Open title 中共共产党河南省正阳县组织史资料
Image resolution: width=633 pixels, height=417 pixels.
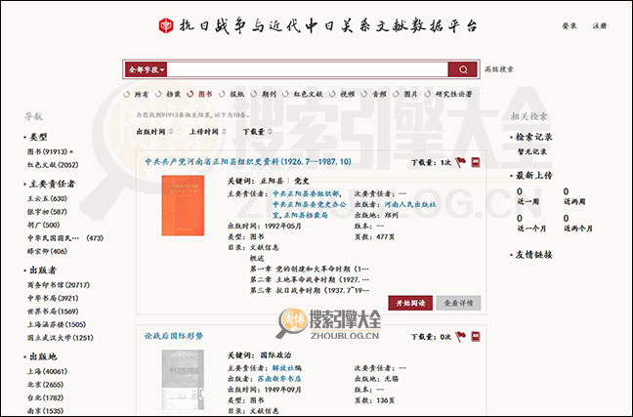click(248, 162)
